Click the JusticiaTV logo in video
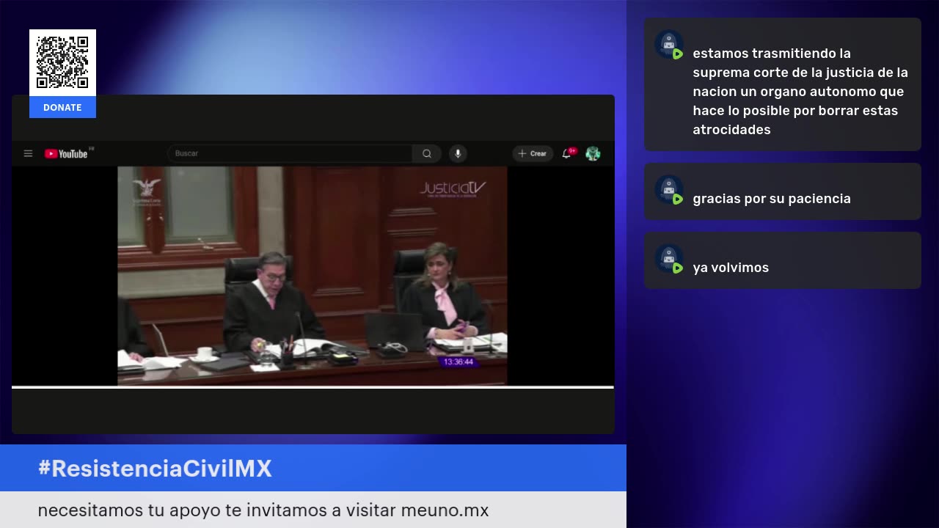 pos(453,189)
